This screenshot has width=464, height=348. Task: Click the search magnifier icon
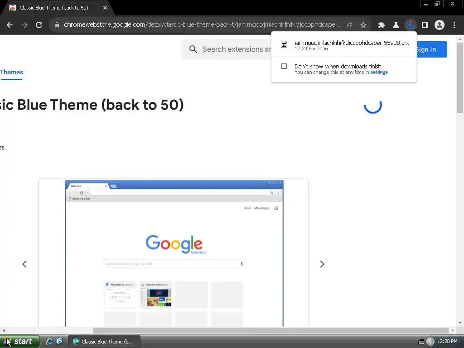pyautogui.click(x=193, y=49)
